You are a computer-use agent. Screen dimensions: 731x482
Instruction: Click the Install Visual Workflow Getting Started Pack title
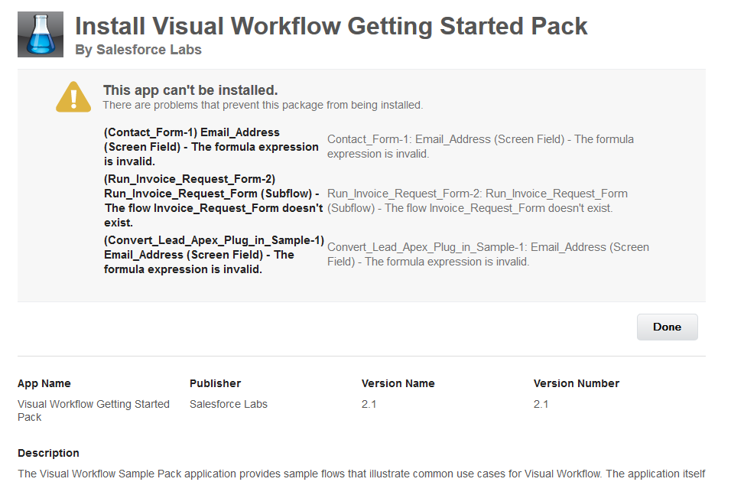coord(331,26)
